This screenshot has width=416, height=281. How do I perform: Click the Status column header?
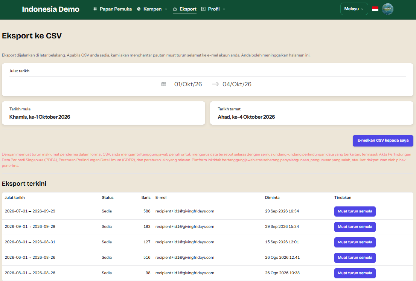pyautogui.click(x=107, y=198)
